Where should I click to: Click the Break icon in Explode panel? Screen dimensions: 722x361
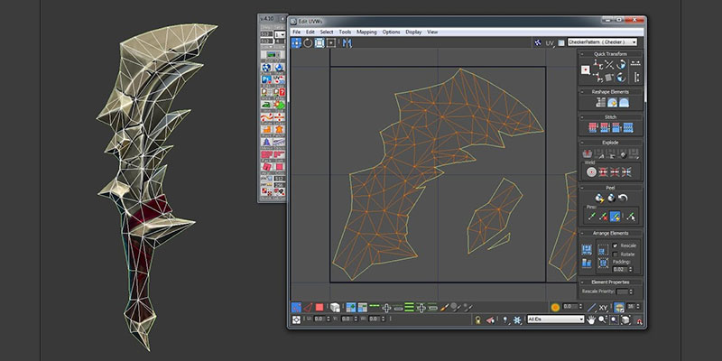588,153
